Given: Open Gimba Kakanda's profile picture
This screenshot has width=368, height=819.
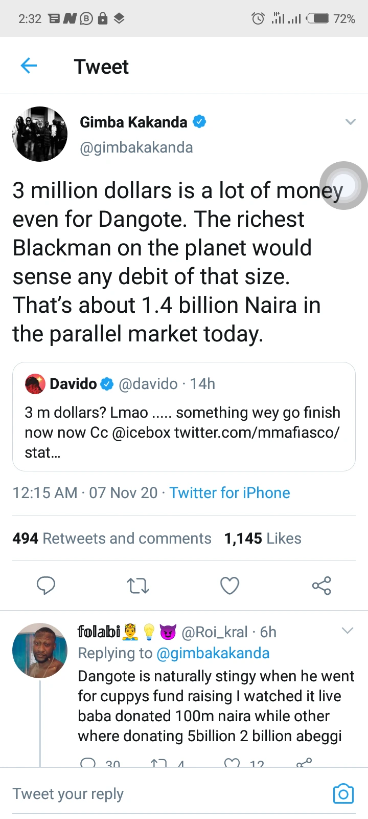Looking at the screenshot, I should [40, 134].
